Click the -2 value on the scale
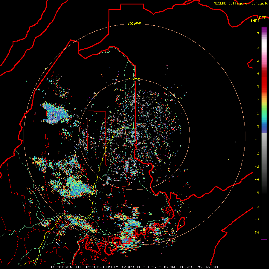The width and height of the screenshot is (269, 269). [257, 153]
